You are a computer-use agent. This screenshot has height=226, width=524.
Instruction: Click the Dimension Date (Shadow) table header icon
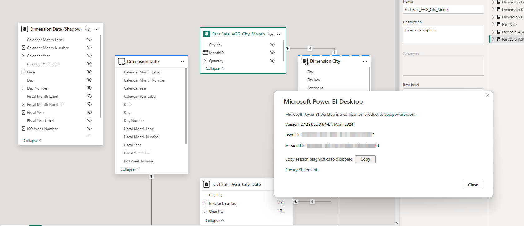click(x=25, y=29)
